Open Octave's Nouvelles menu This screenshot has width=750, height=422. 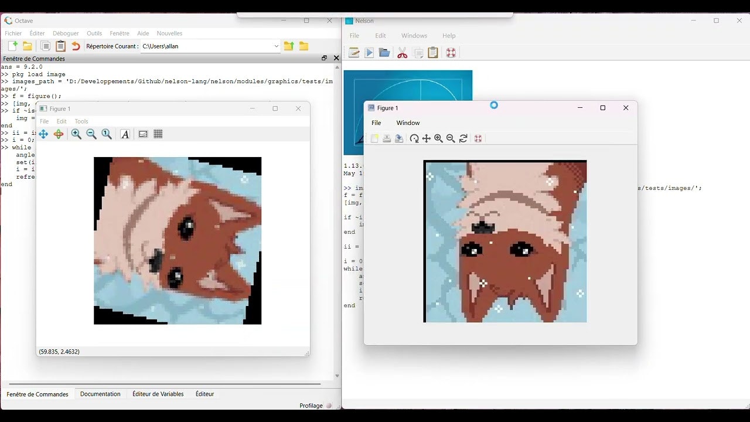170,33
